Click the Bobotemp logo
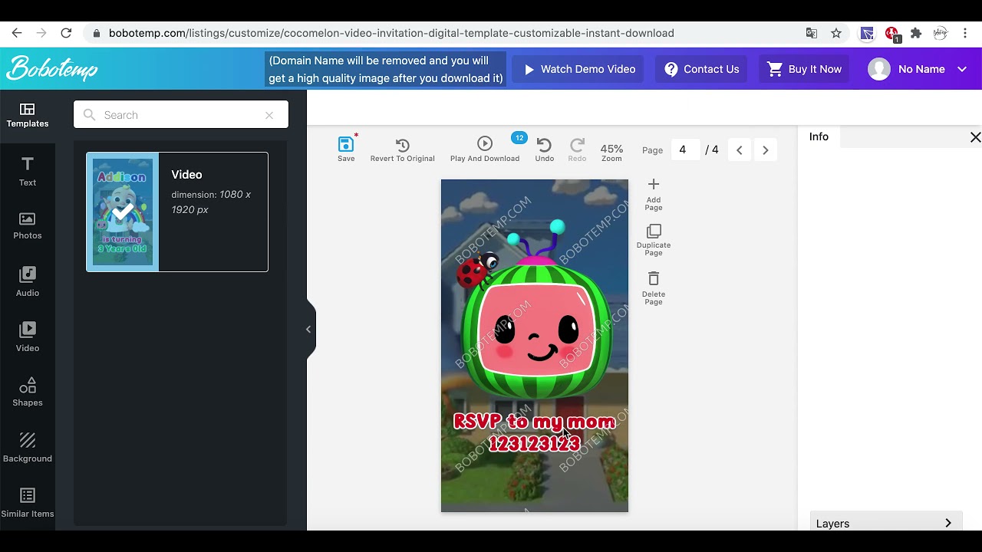Viewport: 982px width, 552px height. [x=52, y=68]
